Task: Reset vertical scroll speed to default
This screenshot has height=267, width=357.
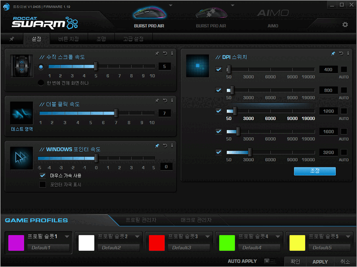Action: click(165, 53)
